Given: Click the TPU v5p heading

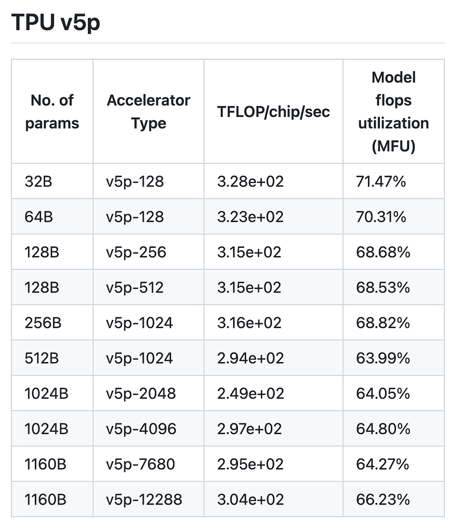Looking at the screenshot, I should click(55, 23).
